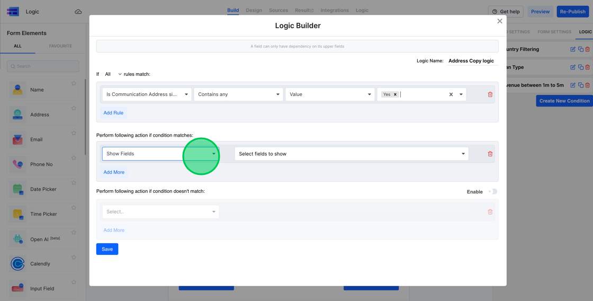Switch to the Design tab
The image size is (593, 301).
tap(254, 10)
